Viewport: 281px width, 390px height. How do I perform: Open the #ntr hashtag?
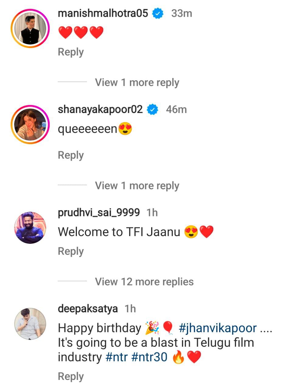pos(117,357)
